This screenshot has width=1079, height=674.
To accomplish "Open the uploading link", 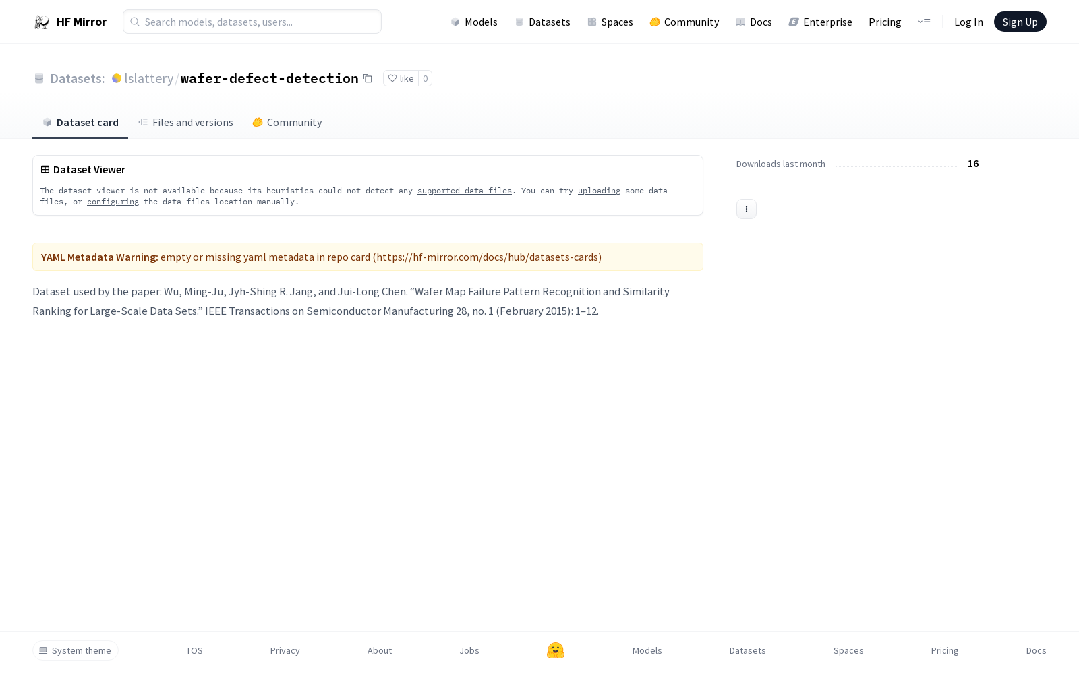I will 599,191.
